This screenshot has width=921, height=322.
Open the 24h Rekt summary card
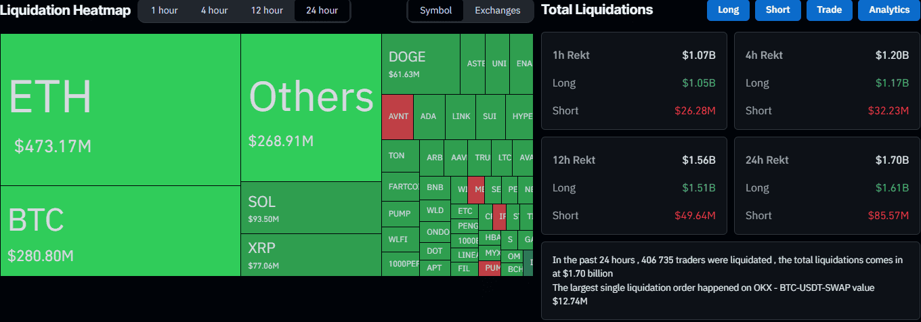pos(827,185)
